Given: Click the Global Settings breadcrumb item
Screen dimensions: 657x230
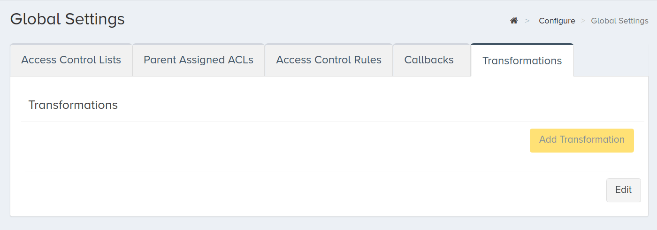Looking at the screenshot, I should click(x=619, y=21).
